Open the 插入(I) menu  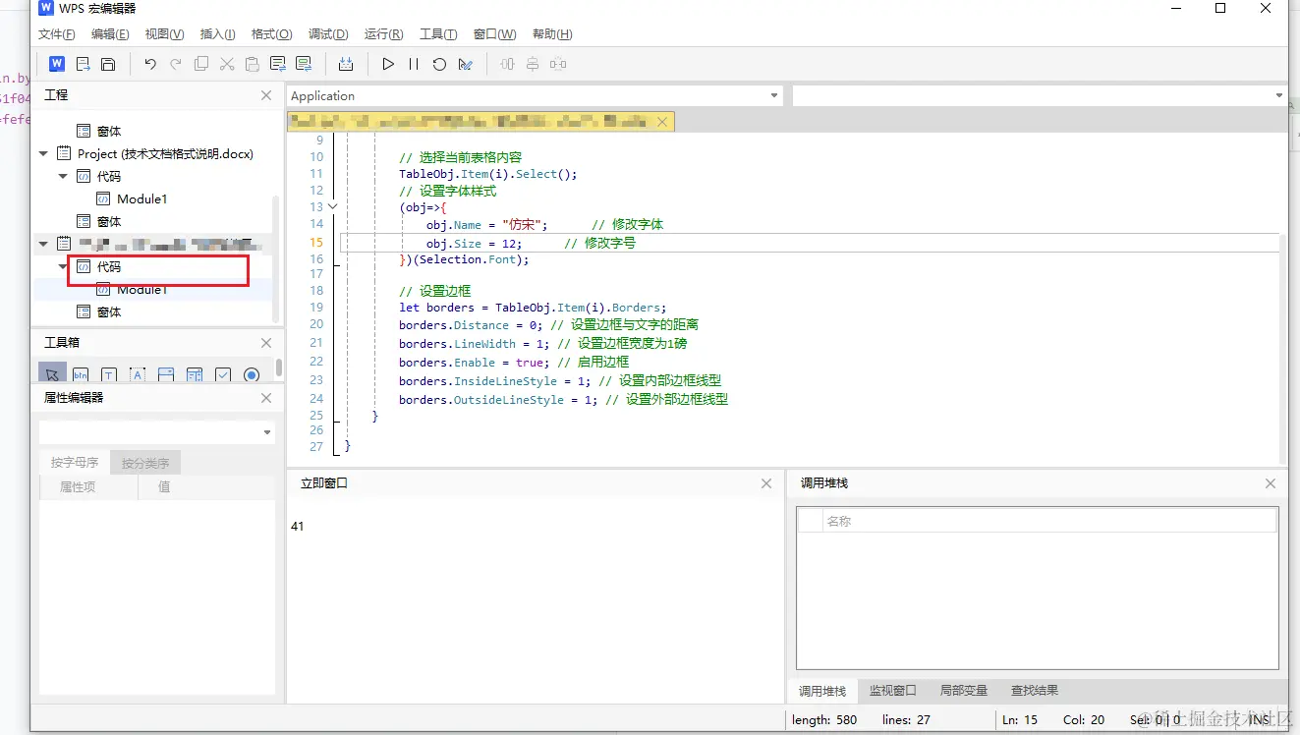(x=217, y=34)
